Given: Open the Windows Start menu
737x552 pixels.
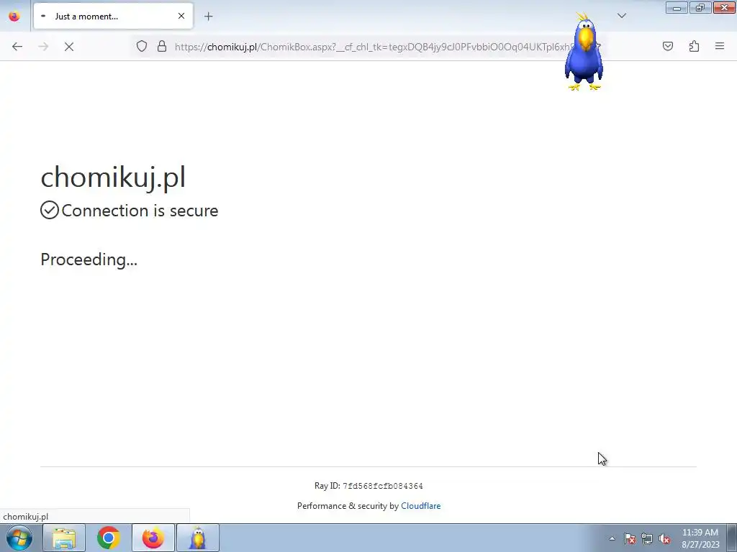Looking at the screenshot, I should tap(19, 538).
